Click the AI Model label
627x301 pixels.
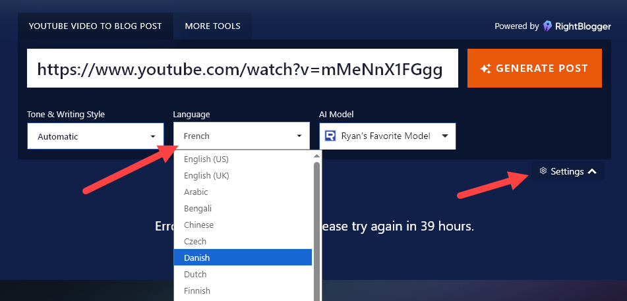(336, 115)
